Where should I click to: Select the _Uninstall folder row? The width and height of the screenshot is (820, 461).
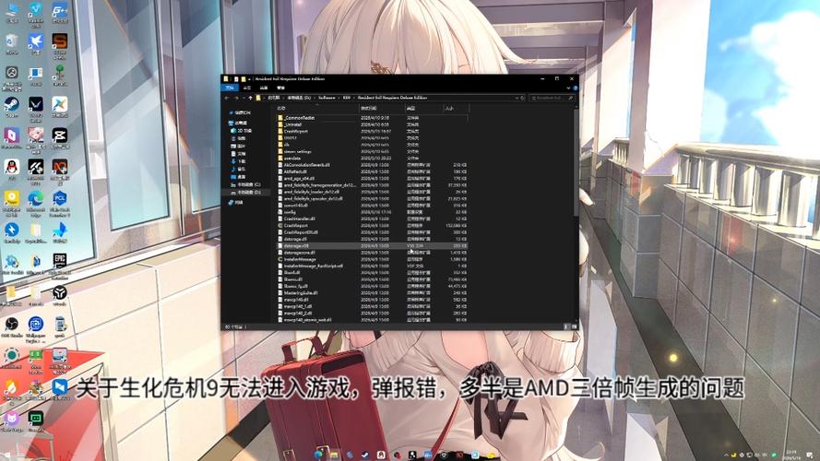[373, 124]
